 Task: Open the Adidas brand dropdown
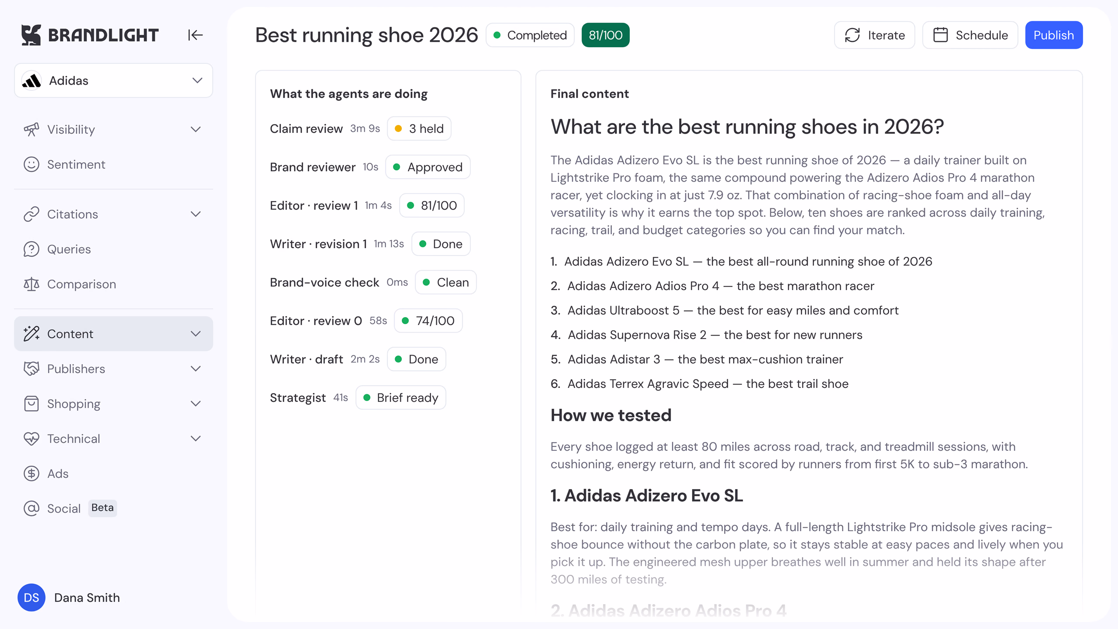(114, 80)
